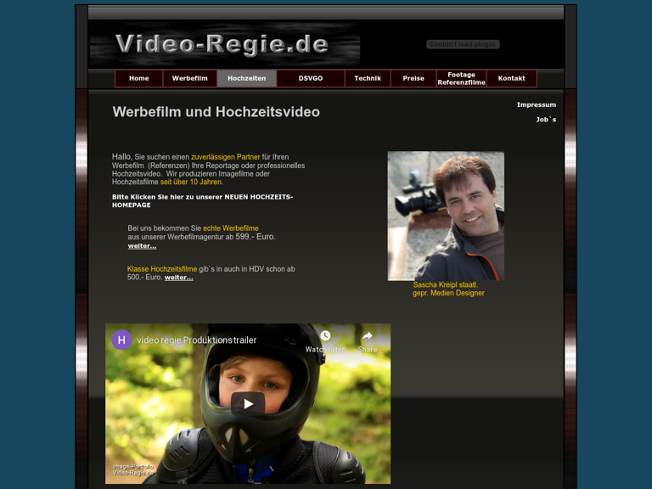Click the NEUEN HOCHZEITS-HOMEPAGE link

tap(202, 200)
